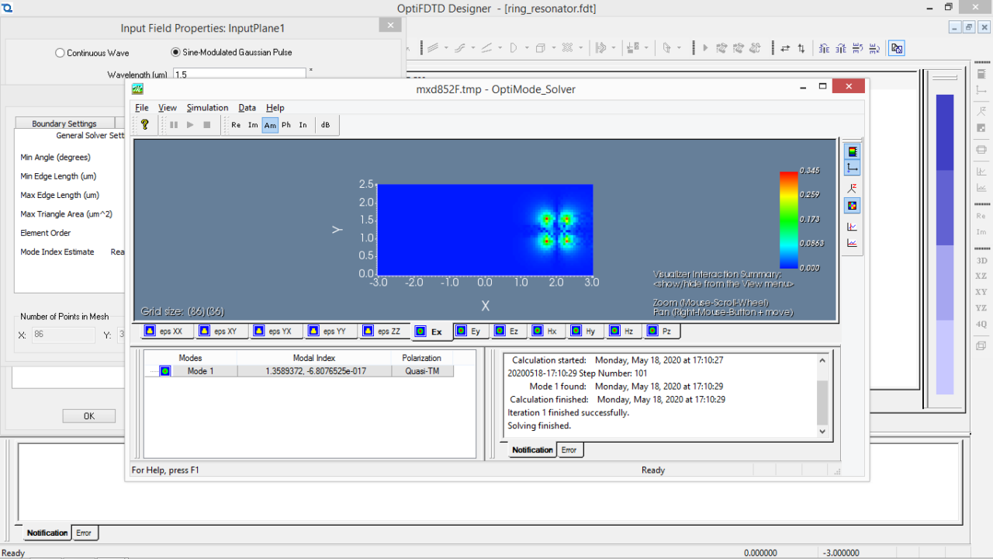Select the Ph phase display icon
Screen dimensions: 993x559
coord(286,124)
